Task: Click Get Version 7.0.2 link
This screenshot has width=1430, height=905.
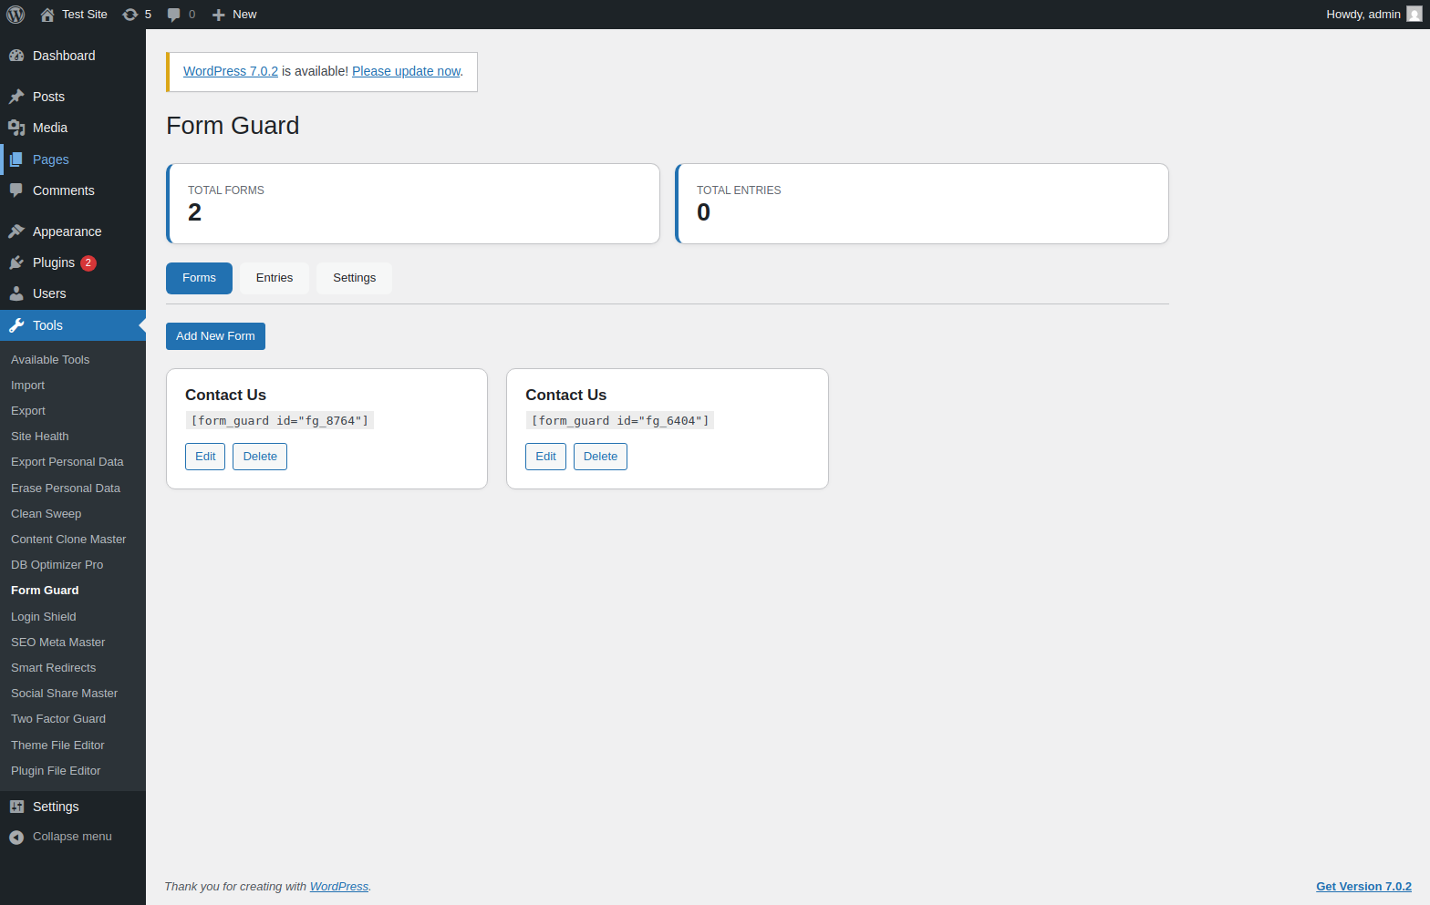Action: pos(1363,887)
